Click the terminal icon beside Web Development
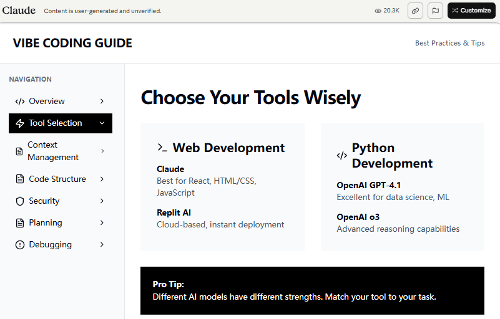 click(x=162, y=148)
